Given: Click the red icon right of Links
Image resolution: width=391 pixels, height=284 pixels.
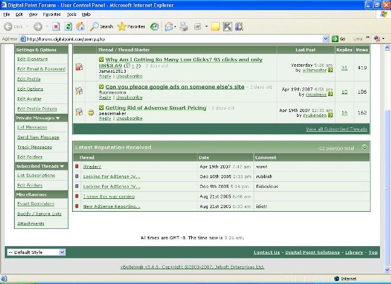Looking at the screenshot, I should tap(376, 39).
